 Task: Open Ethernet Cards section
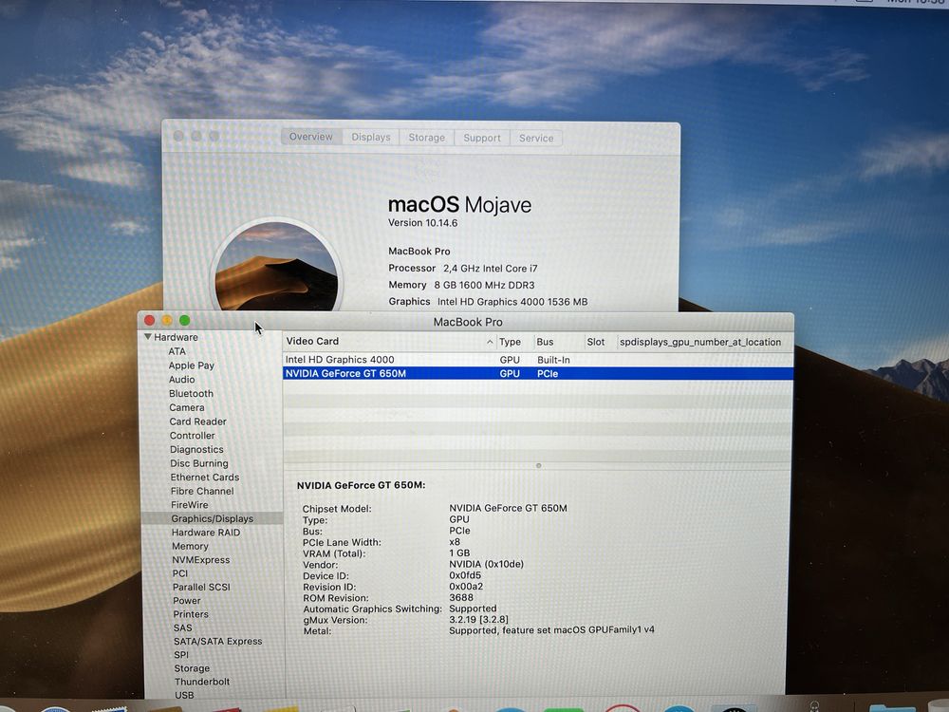click(205, 478)
